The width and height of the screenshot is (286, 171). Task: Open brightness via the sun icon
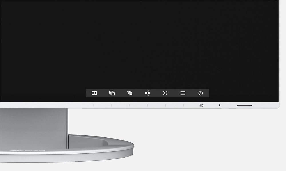click(x=165, y=93)
